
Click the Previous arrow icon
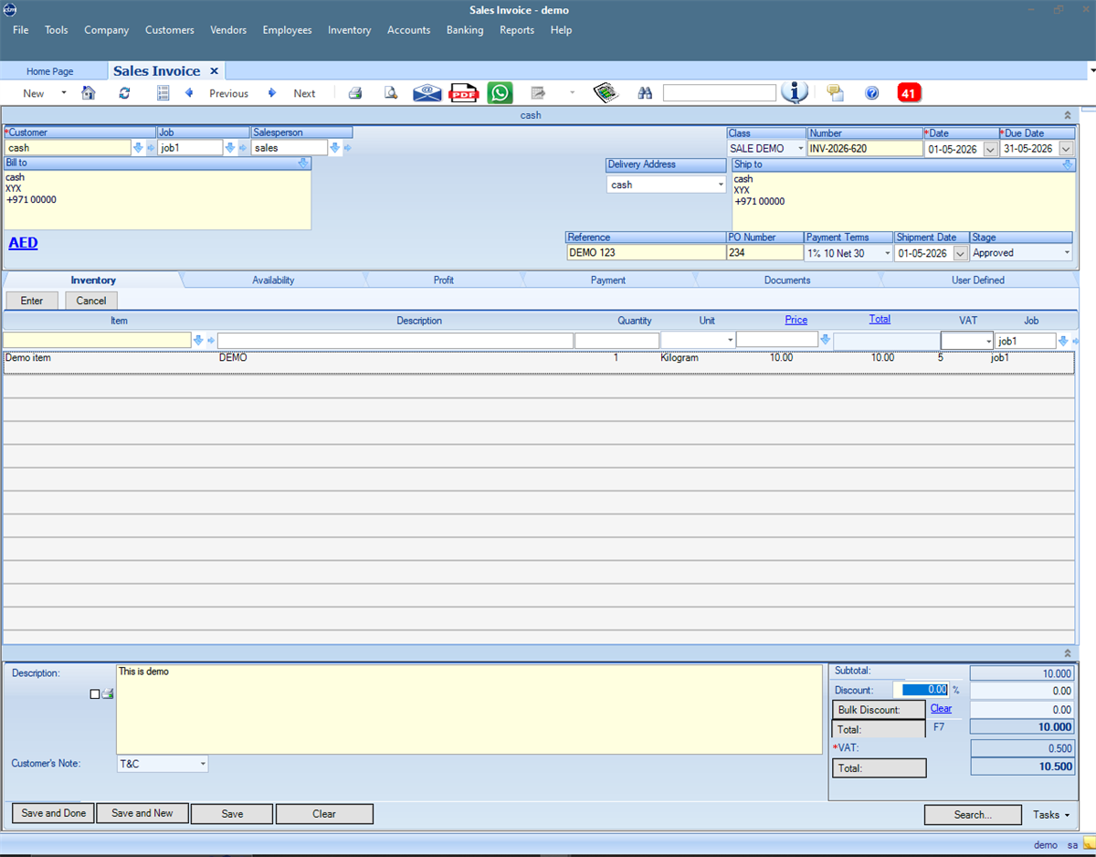(189, 93)
